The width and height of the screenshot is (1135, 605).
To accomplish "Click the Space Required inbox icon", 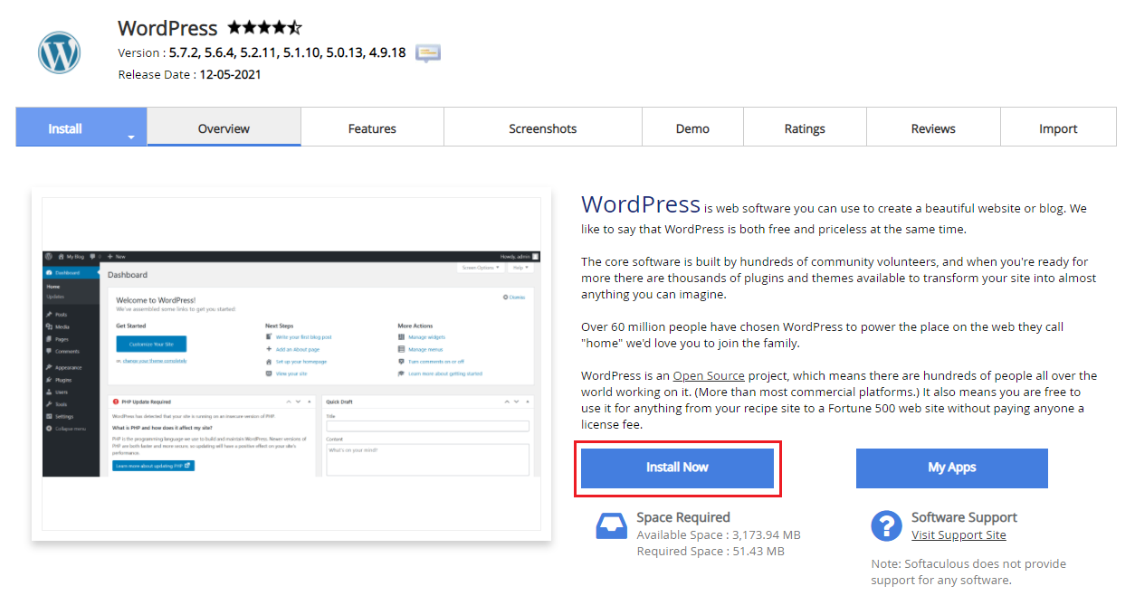I will click(x=612, y=525).
